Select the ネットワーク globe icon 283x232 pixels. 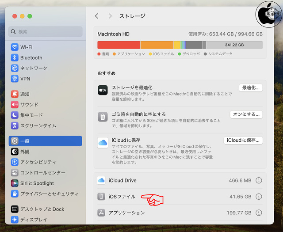tap(15, 68)
